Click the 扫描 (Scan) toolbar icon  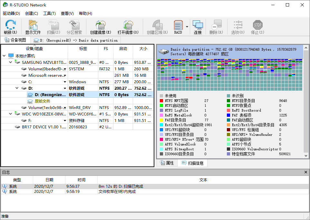pos(53,25)
